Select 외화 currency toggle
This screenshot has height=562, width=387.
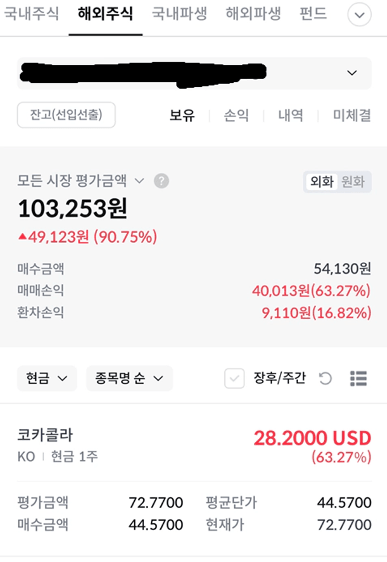pos(322,181)
